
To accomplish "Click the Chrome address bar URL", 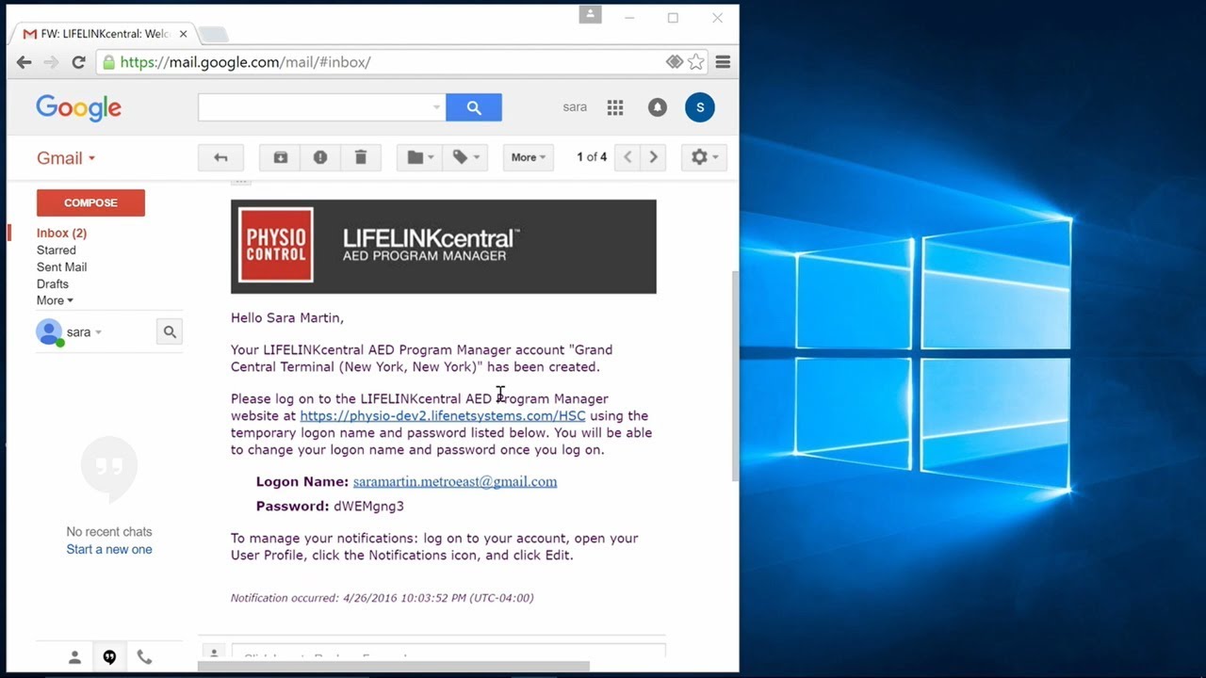I will pos(246,62).
